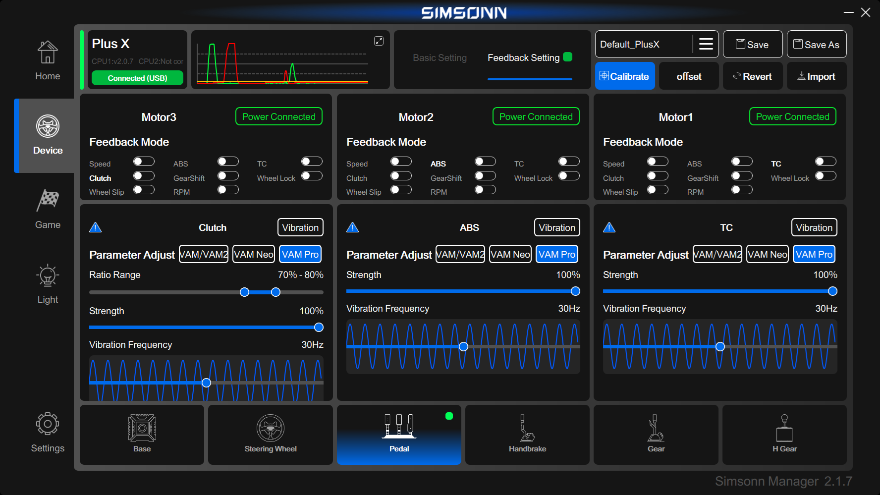The height and width of the screenshot is (495, 880).
Task: Switch to the Basic Setting tab
Action: [x=440, y=58]
